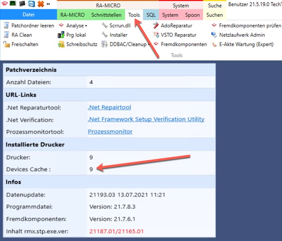This screenshot has width=282, height=241.
Task: Click the Prg lokal icon
Action: [x=61, y=35]
